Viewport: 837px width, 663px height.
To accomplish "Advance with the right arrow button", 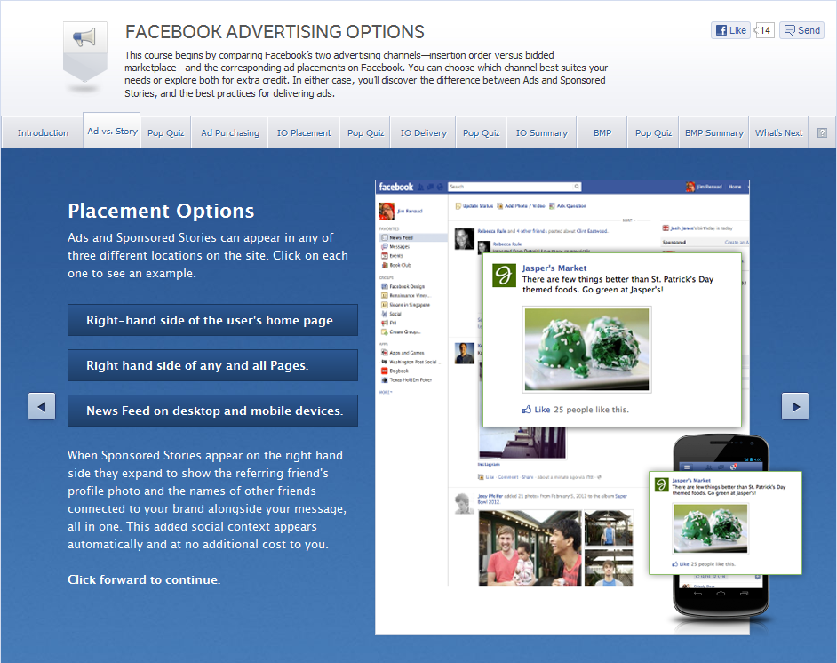I will tap(795, 407).
